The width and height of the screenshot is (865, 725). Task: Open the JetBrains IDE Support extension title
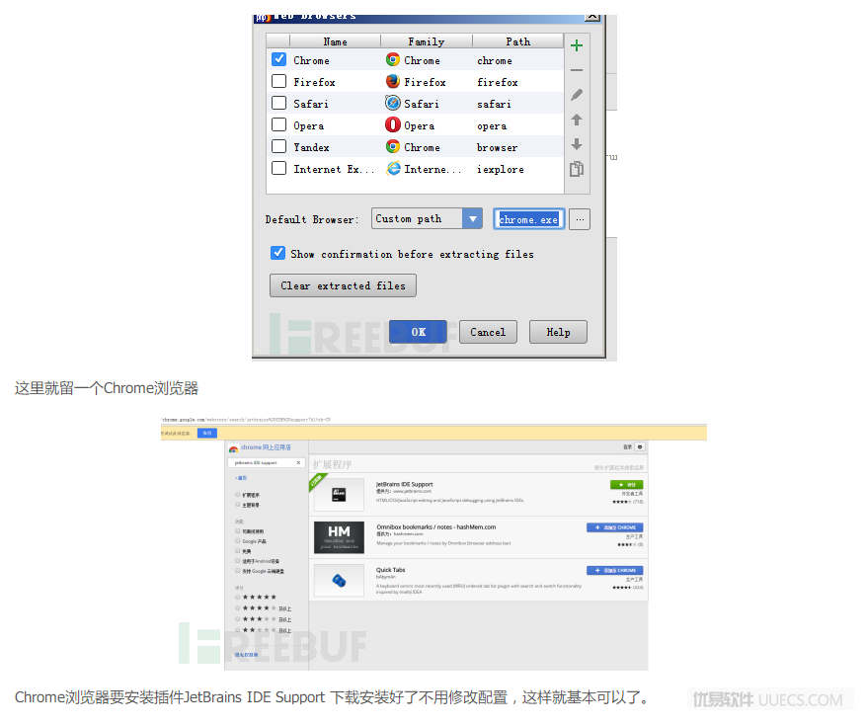pyautogui.click(x=405, y=484)
